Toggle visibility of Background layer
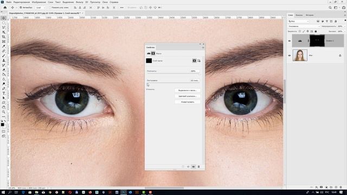 click(290, 55)
